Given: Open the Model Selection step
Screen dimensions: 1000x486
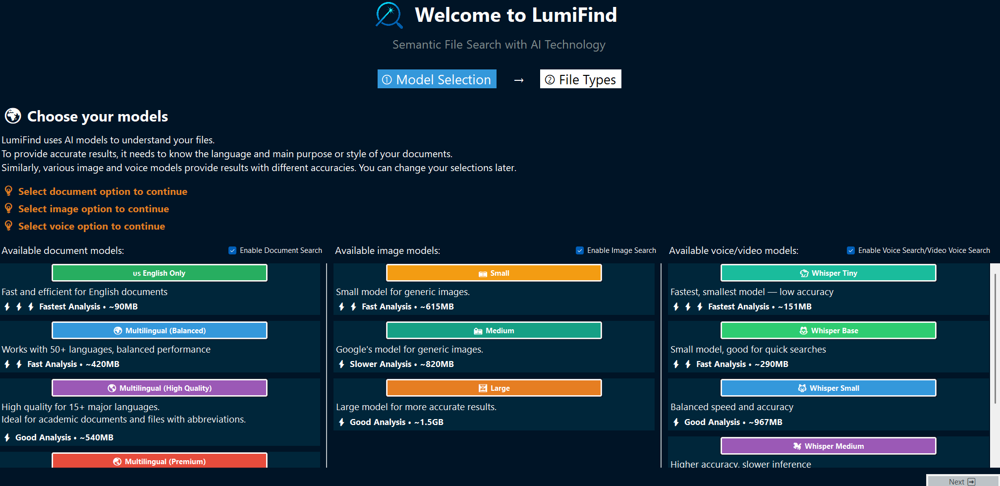Looking at the screenshot, I should pyautogui.click(x=437, y=79).
